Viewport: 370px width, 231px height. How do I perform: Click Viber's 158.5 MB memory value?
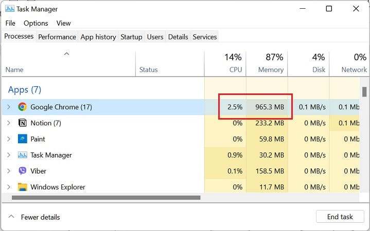pos(270,171)
